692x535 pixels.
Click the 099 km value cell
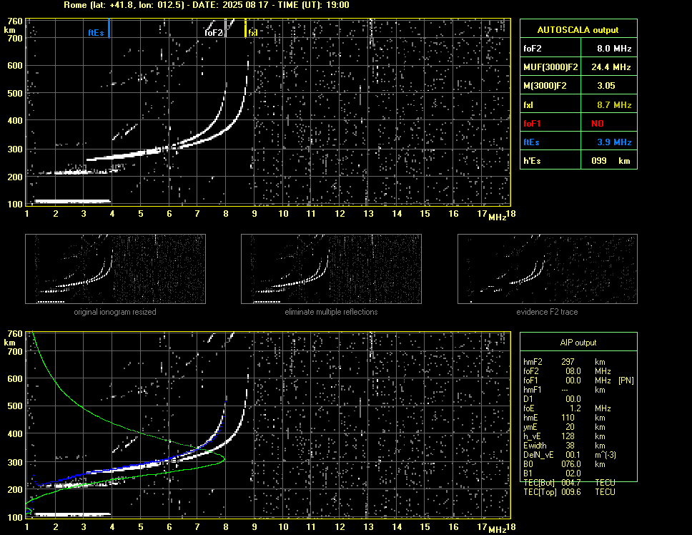(x=609, y=161)
